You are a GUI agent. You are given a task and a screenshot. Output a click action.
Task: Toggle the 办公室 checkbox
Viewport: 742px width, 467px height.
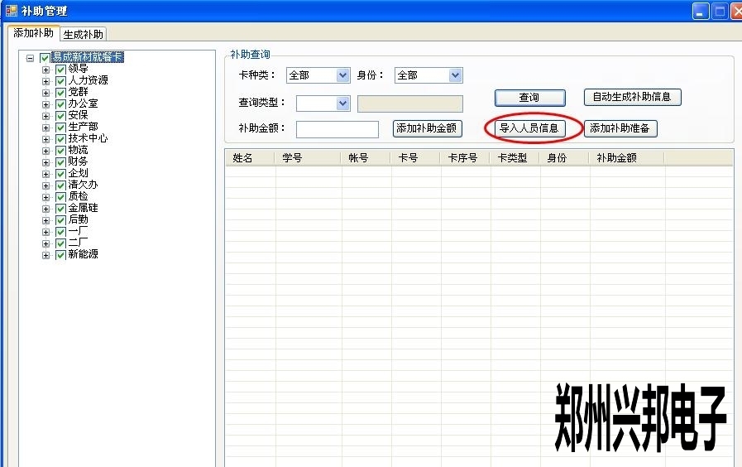[x=60, y=104]
